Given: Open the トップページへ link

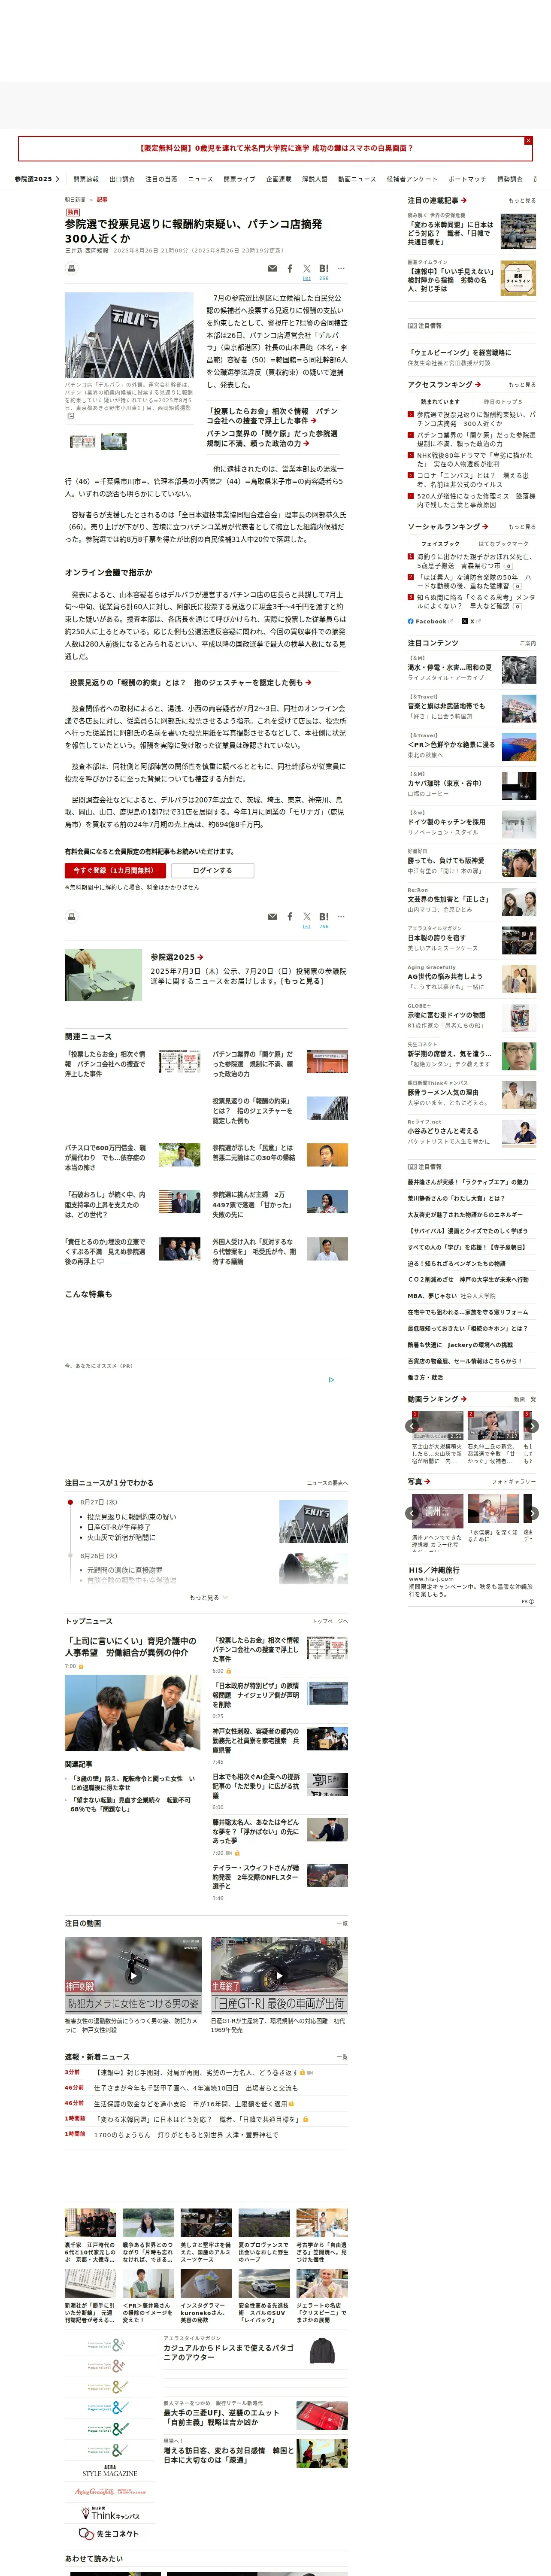Looking at the screenshot, I should [330, 1621].
